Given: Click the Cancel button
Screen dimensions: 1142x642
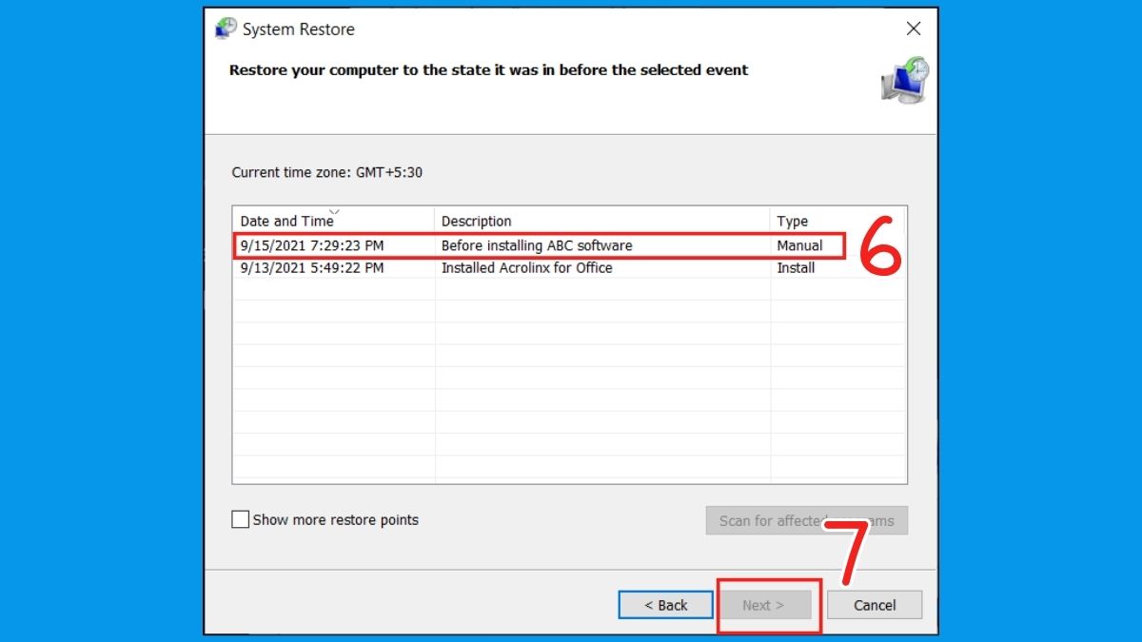Looking at the screenshot, I should click(874, 604).
